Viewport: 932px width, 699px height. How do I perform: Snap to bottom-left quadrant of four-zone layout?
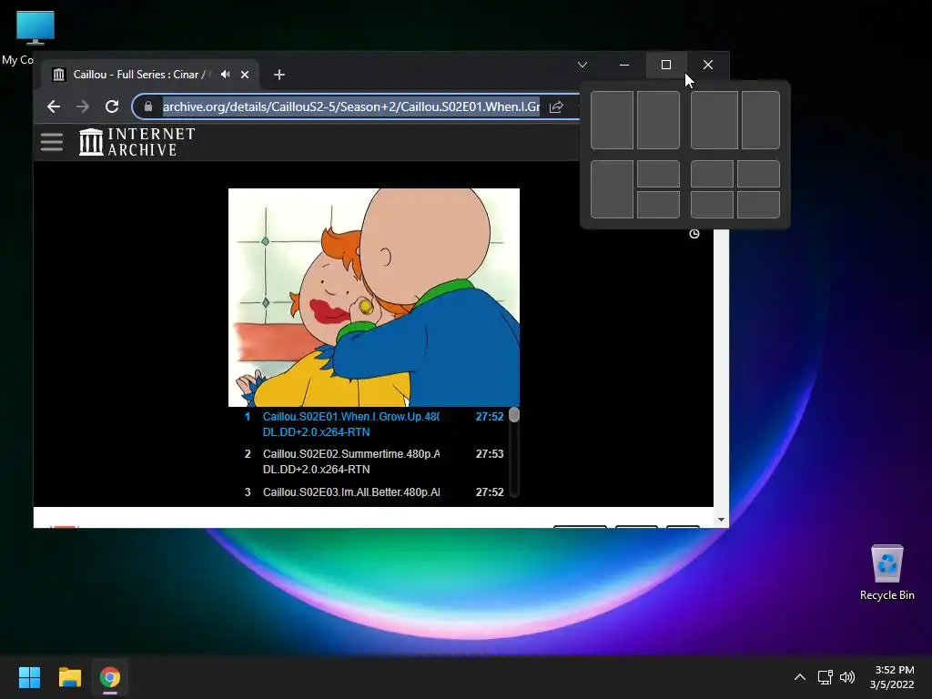712,205
